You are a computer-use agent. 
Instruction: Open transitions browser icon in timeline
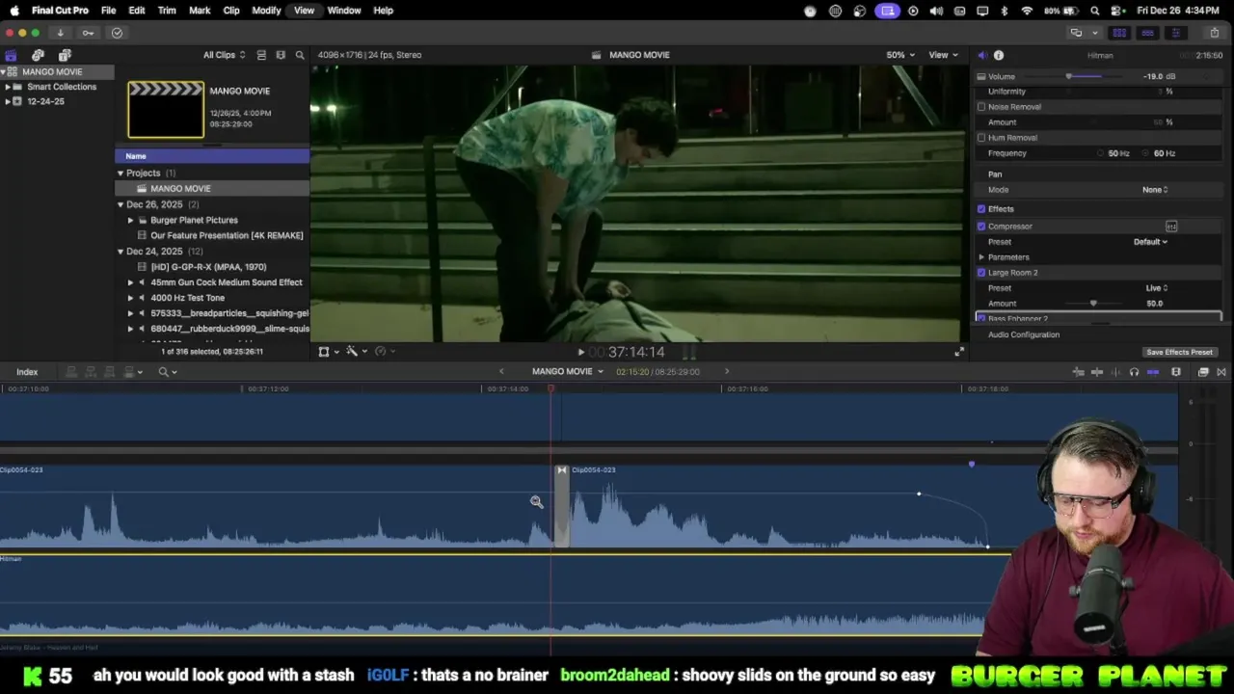coord(1221,372)
